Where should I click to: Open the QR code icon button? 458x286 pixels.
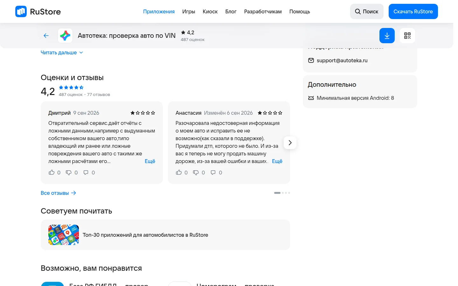(x=407, y=36)
